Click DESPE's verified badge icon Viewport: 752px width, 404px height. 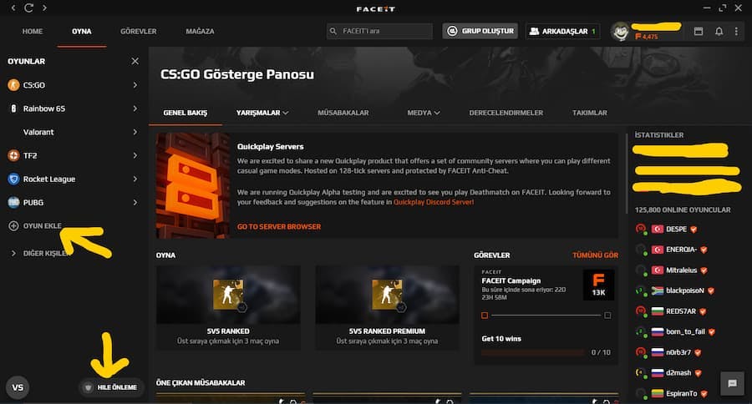(x=694, y=230)
